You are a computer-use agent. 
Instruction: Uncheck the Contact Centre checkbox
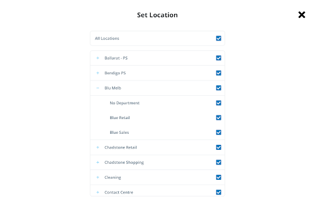[x=218, y=192]
